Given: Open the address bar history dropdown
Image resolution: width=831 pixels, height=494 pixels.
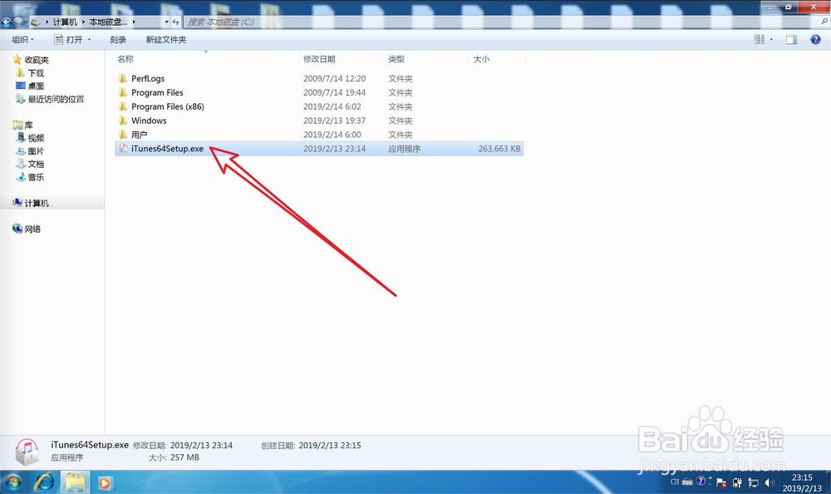Looking at the screenshot, I should click(166, 22).
